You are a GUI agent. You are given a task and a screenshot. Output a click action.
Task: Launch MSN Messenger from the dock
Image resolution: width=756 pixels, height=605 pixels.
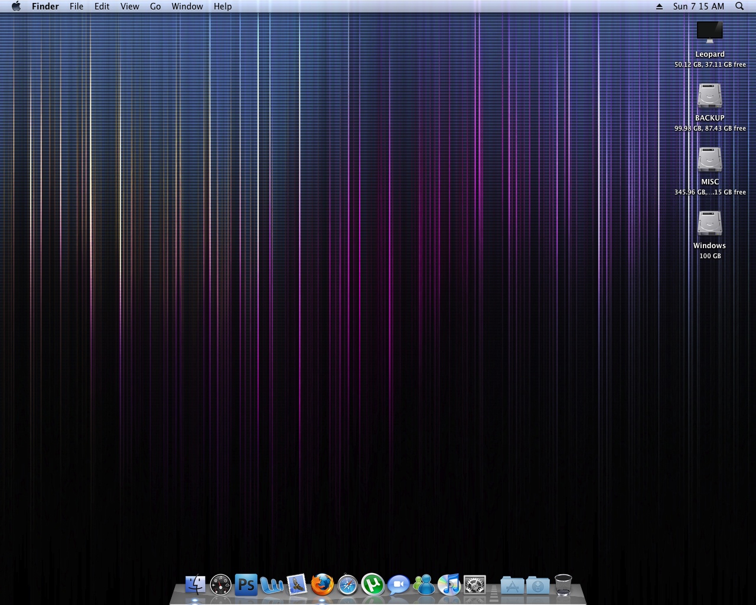pyautogui.click(x=423, y=585)
